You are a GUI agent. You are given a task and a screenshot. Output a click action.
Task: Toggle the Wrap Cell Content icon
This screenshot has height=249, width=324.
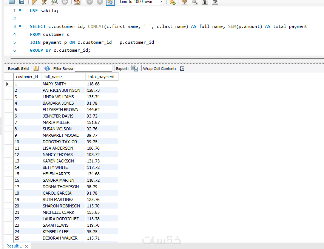[182, 68]
